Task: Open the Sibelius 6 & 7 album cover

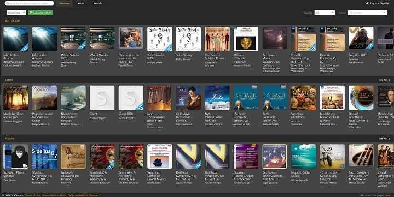Action: click(x=44, y=156)
